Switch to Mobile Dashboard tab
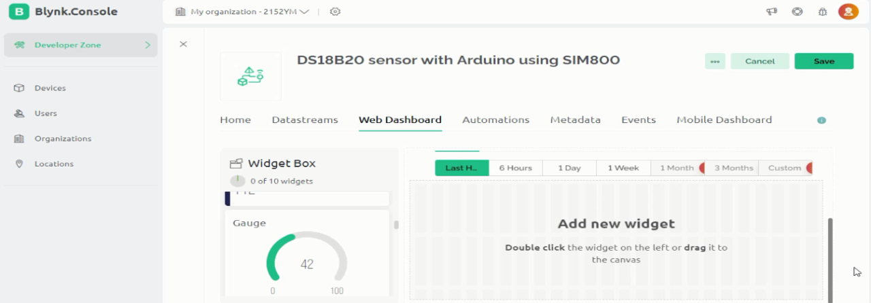The image size is (871, 303). click(724, 120)
